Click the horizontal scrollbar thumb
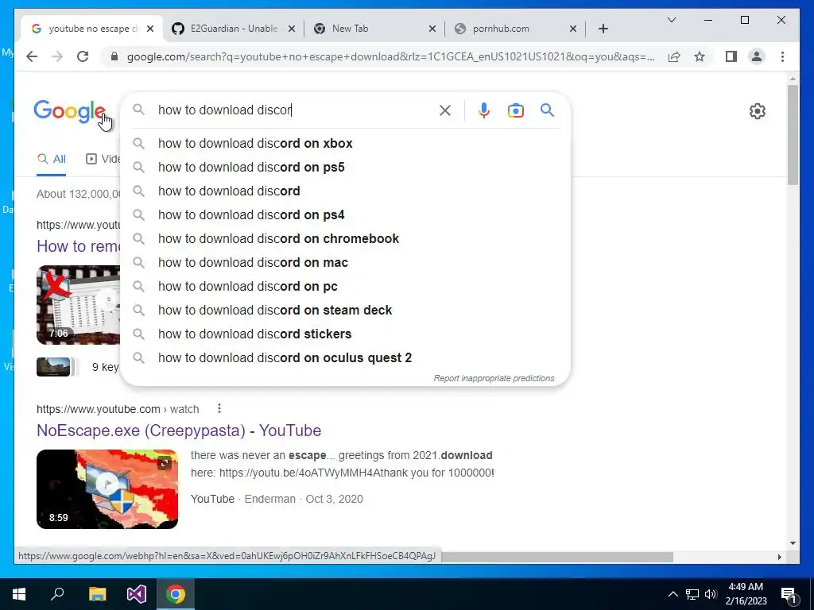This screenshot has width=814, height=610. [x=556, y=557]
